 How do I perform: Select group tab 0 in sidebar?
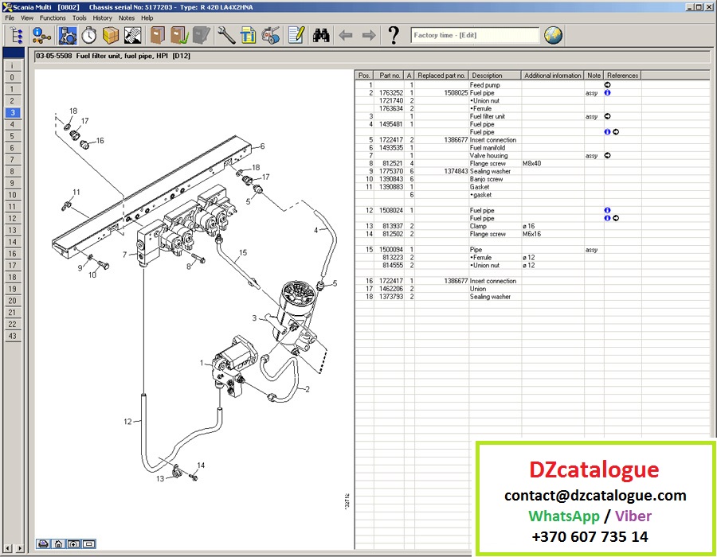[x=12, y=78]
